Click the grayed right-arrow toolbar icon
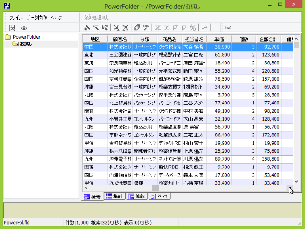Image resolution: width=305 pixels, height=229 pixels. 204,28
